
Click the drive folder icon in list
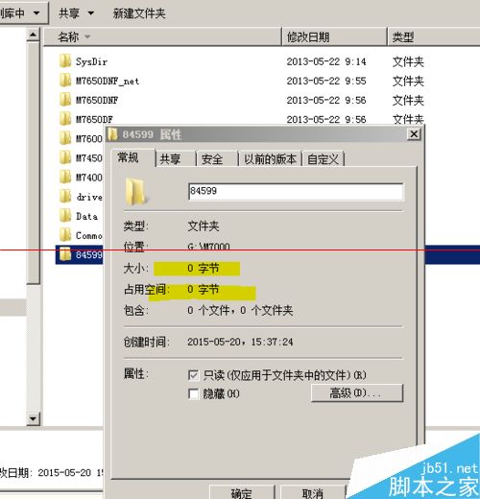[x=65, y=197]
